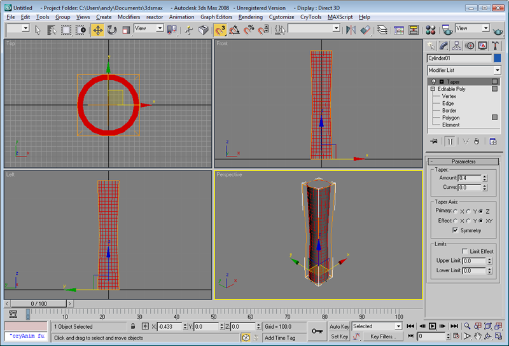Switch to Motion command panel
509x346 pixels.
coord(470,46)
